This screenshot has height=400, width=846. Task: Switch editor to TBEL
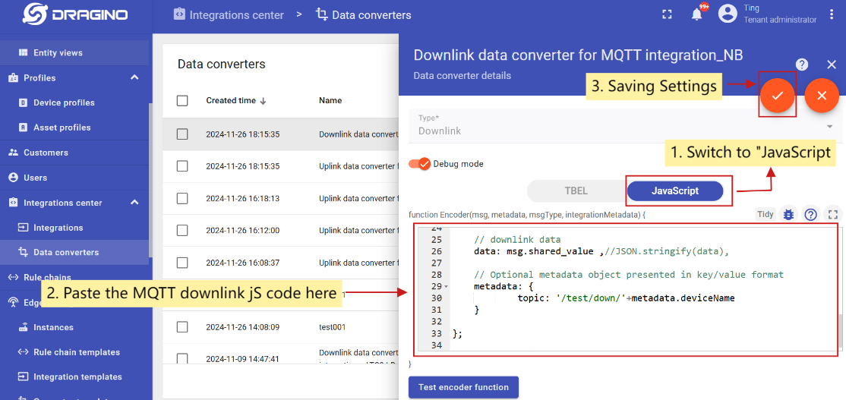tap(576, 191)
